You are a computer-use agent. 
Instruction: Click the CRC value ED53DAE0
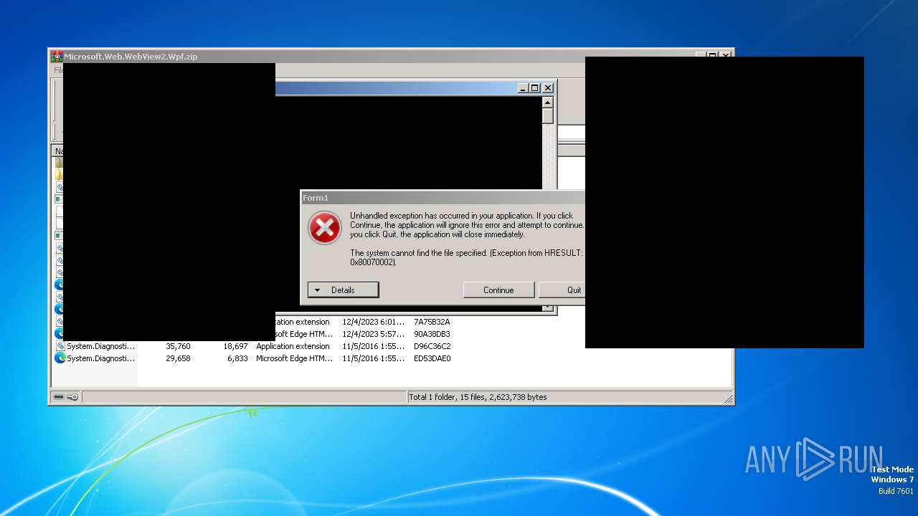(x=432, y=358)
